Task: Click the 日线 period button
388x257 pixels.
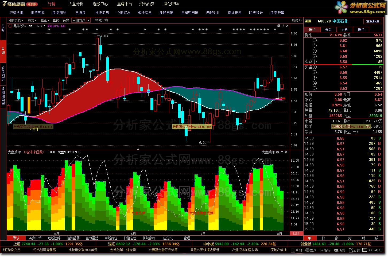Action: [x=296, y=233]
